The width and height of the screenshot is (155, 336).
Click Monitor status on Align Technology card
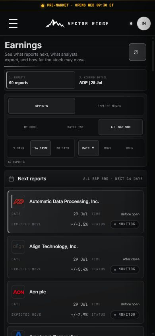[x=125, y=270]
